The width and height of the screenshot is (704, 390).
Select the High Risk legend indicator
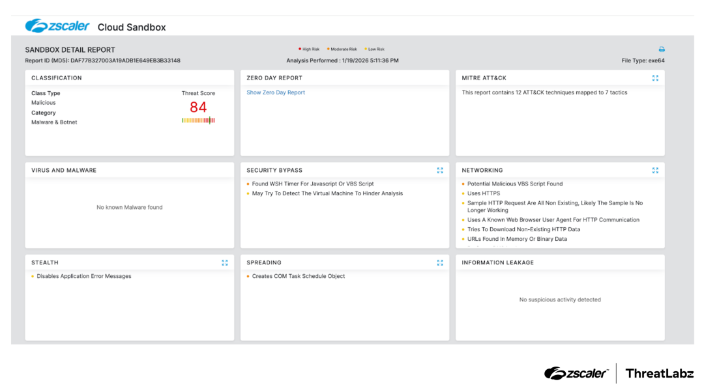pos(309,49)
